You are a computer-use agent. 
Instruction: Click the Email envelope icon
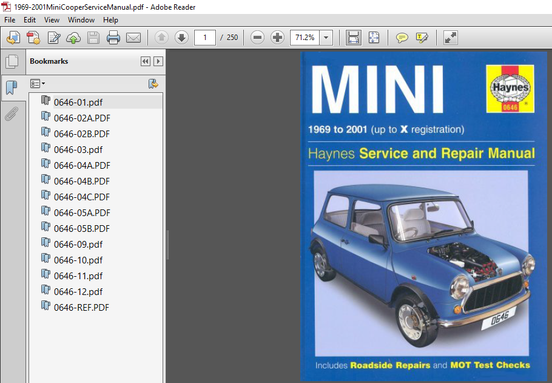[133, 38]
